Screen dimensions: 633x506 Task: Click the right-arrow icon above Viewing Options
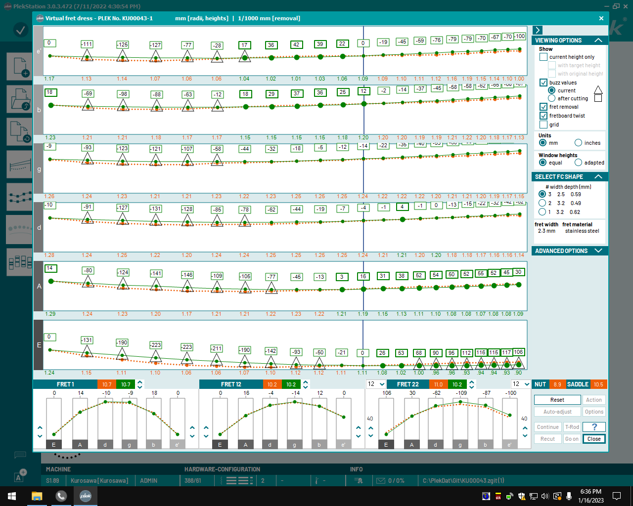click(538, 30)
